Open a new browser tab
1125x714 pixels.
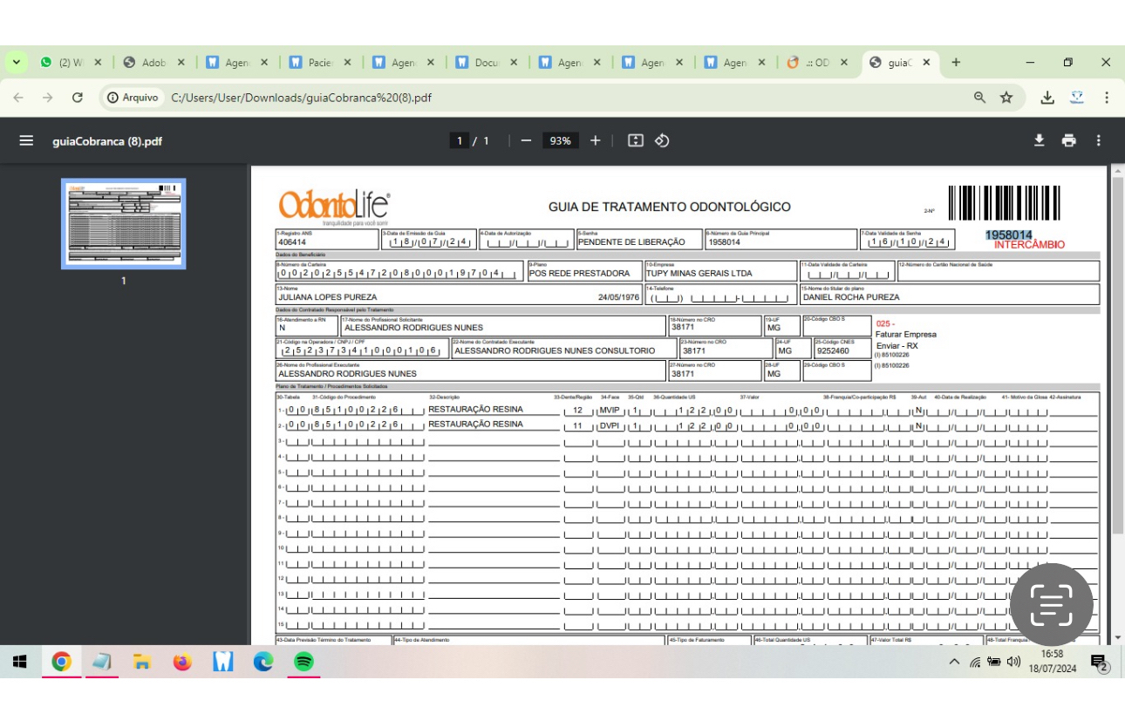point(956,63)
